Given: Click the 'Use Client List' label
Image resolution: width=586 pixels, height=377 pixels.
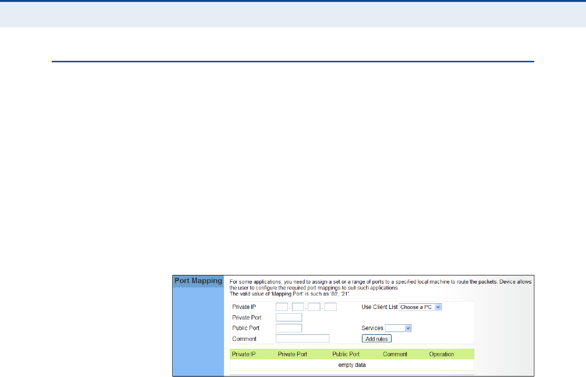Looking at the screenshot, I should tap(380, 307).
